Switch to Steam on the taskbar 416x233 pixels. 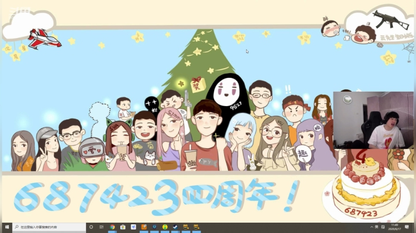point(175,227)
